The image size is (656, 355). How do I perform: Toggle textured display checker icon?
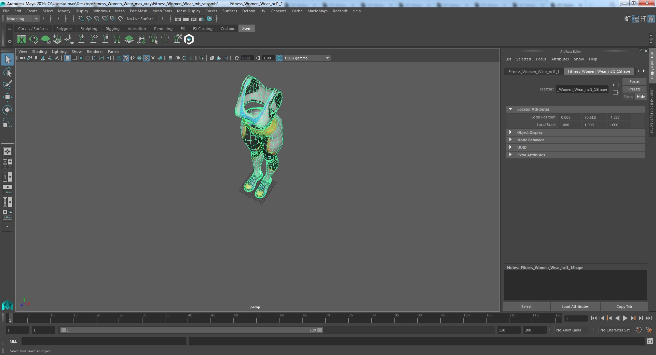pos(146,58)
